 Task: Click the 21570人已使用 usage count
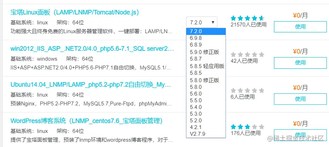pyautogui.click(x=249, y=25)
